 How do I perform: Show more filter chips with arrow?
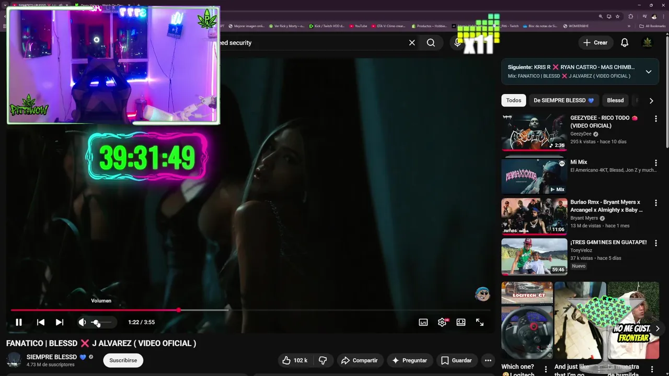pyautogui.click(x=651, y=100)
